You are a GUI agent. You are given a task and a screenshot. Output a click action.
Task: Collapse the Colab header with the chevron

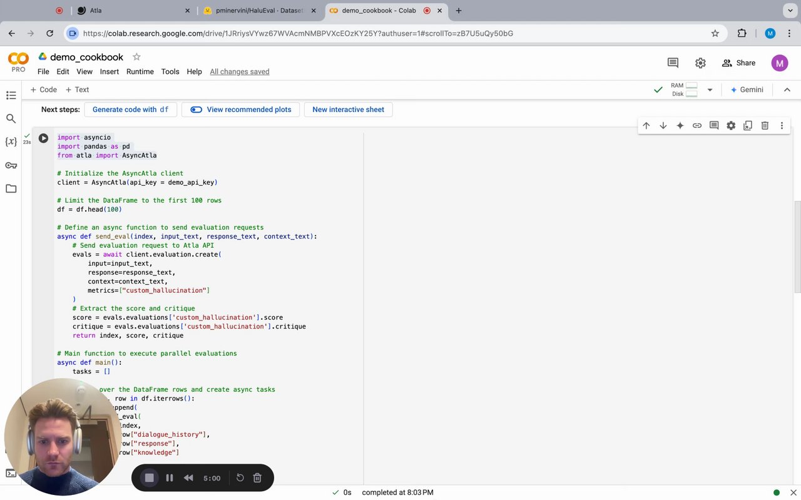[787, 90]
